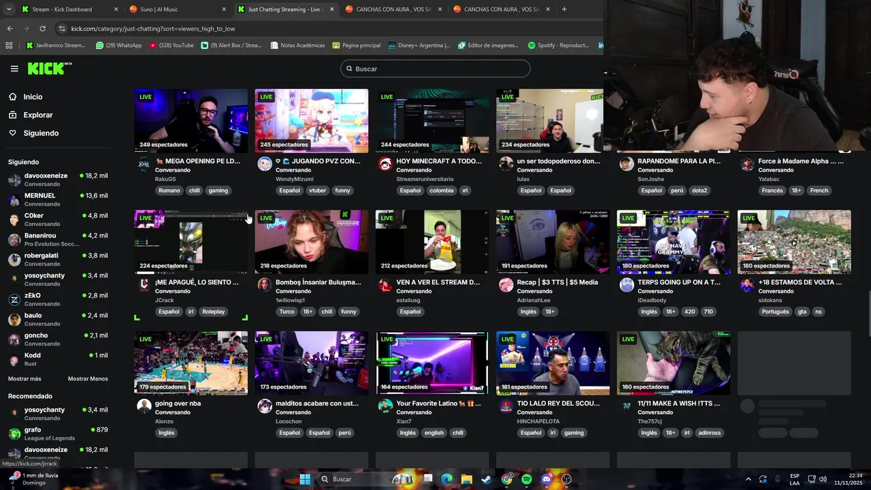Reload the current page
The width and height of the screenshot is (871, 490).
[x=42, y=29]
